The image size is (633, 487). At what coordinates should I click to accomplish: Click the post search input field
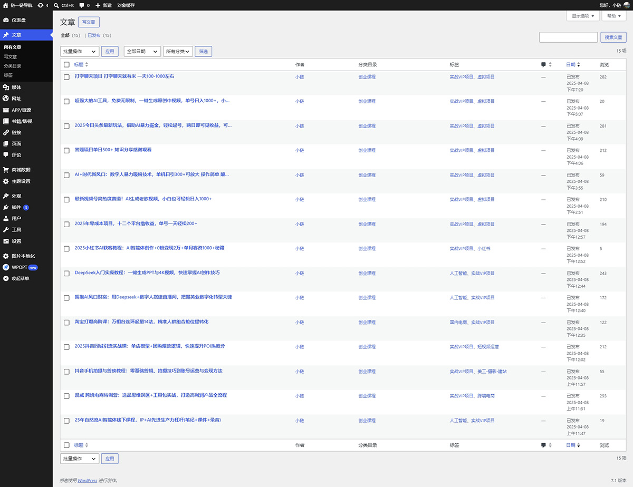point(568,37)
